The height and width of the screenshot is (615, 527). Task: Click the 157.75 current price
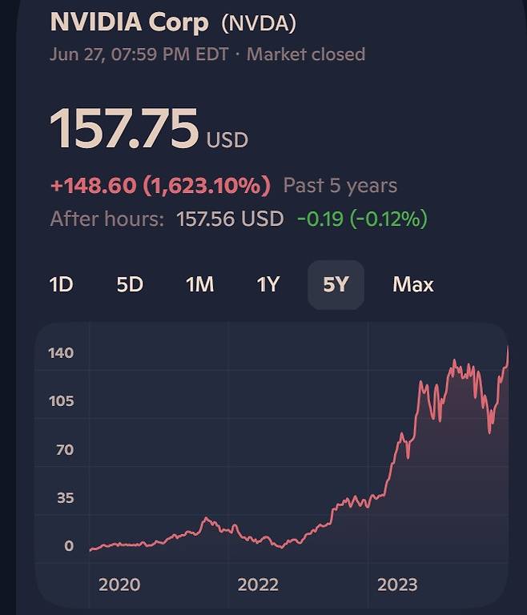(x=124, y=128)
